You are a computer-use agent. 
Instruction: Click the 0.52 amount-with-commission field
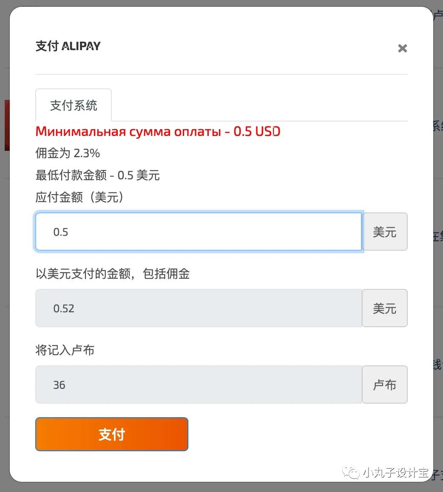coord(198,308)
